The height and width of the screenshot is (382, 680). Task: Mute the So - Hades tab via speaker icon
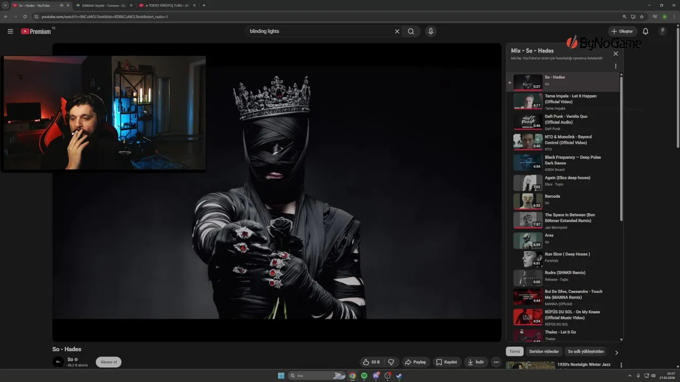(62, 5)
